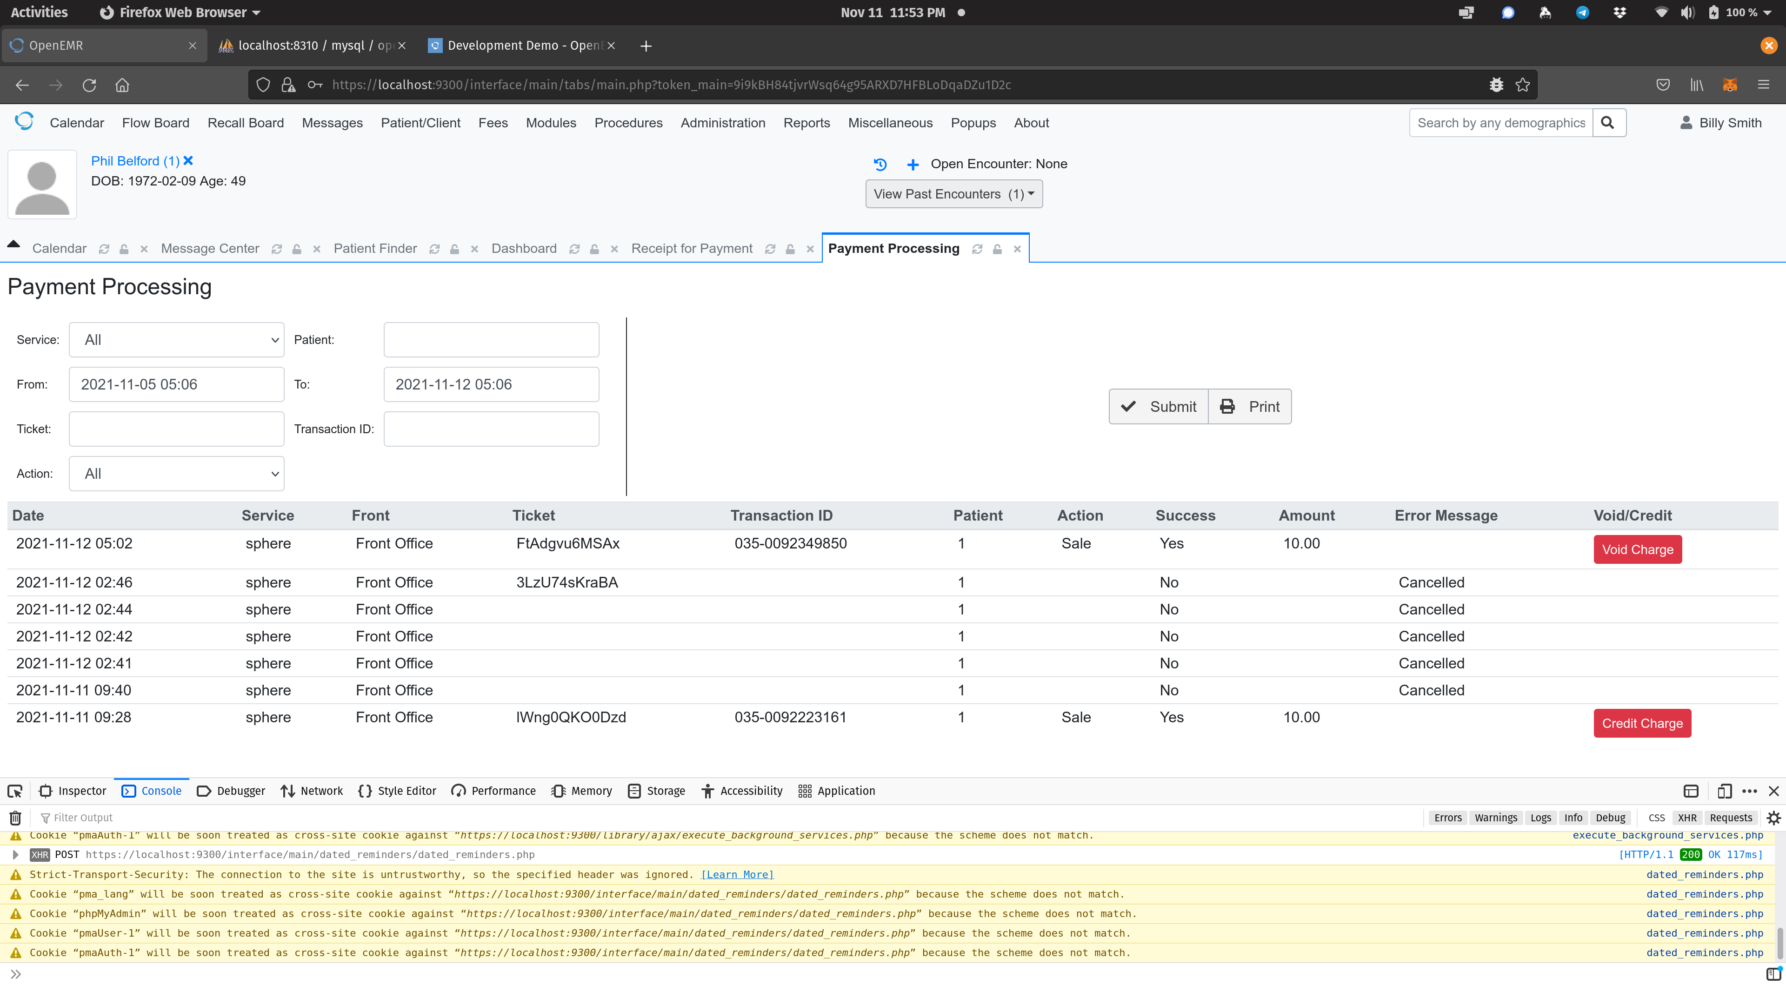The width and height of the screenshot is (1786, 1004).
Task: Refresh the Calendar tab
Action: click(105, 248)
